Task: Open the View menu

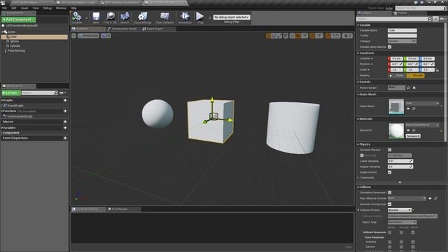Action: pyautogui.click(x=36, y=8)
